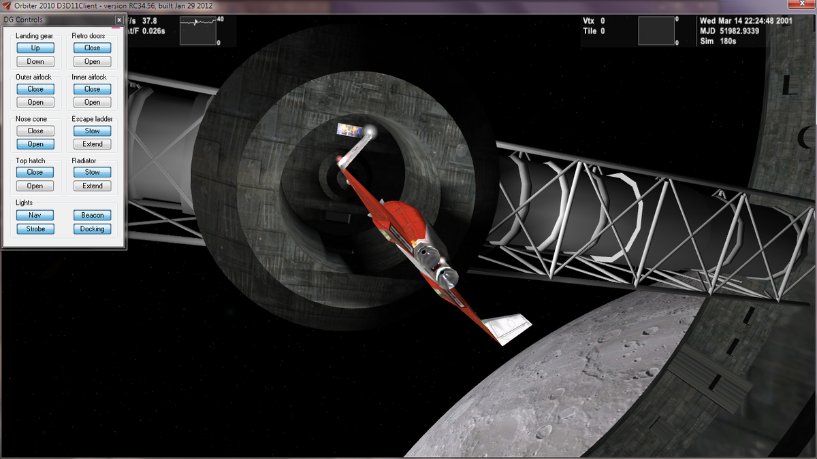Open the inner airlock
This screenshot has width=817, height=459.
click(x=93, y=103)
